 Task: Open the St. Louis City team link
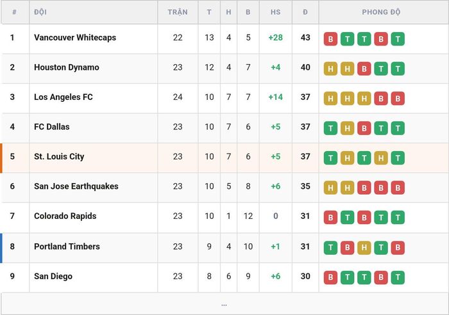(59, 156)
